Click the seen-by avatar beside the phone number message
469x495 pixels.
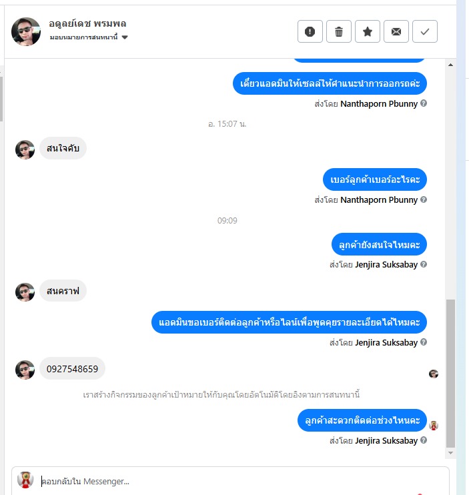[x=434, y=374]
